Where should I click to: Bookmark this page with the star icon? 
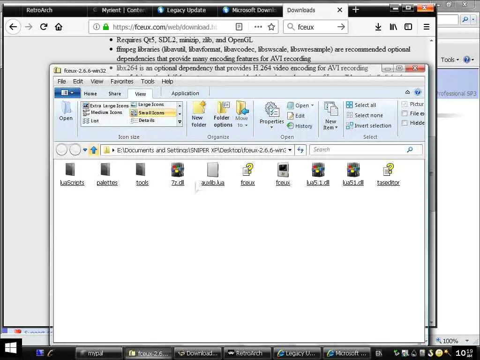[271, 27]
